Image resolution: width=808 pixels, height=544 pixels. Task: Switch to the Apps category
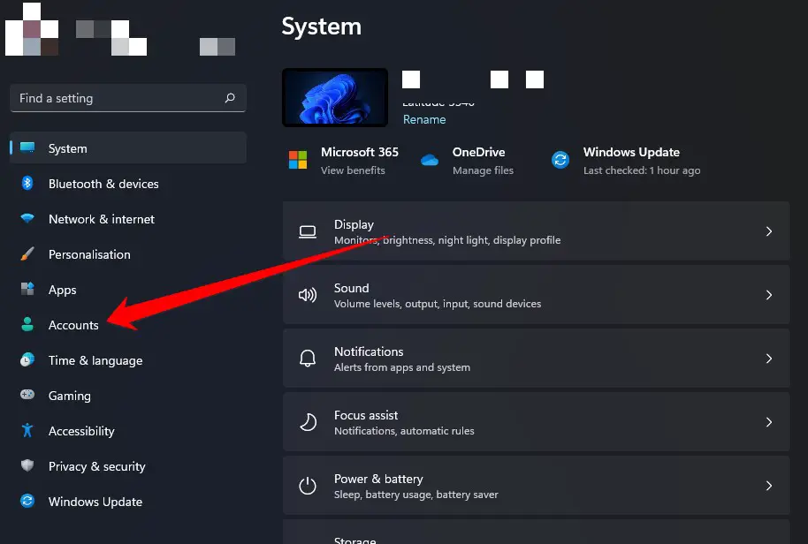[128, 290]
